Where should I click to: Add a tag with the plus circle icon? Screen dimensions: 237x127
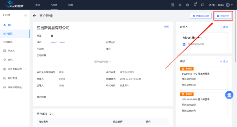click(52, 36)
